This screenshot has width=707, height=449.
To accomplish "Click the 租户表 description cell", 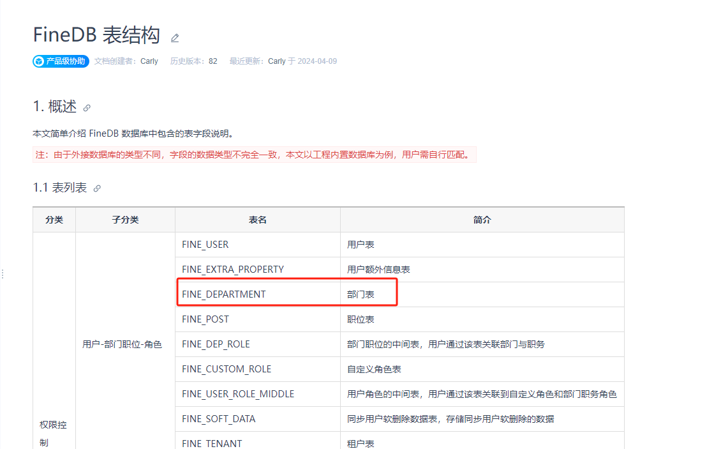I will [x=482, y=441].
